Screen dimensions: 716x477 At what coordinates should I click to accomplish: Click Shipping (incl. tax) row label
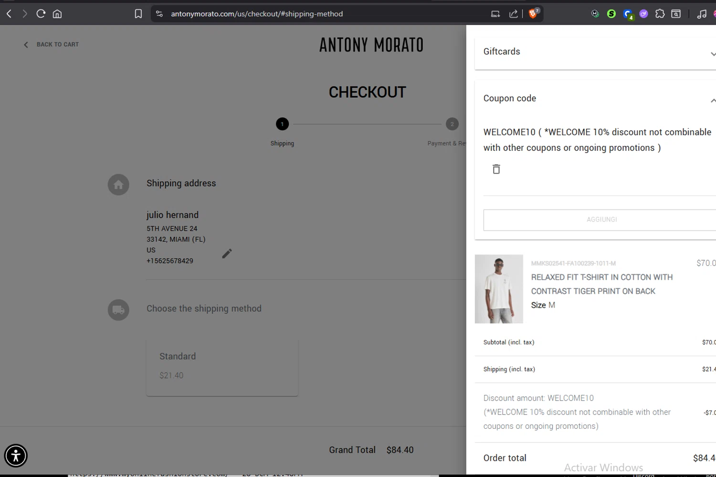(509, 369)
